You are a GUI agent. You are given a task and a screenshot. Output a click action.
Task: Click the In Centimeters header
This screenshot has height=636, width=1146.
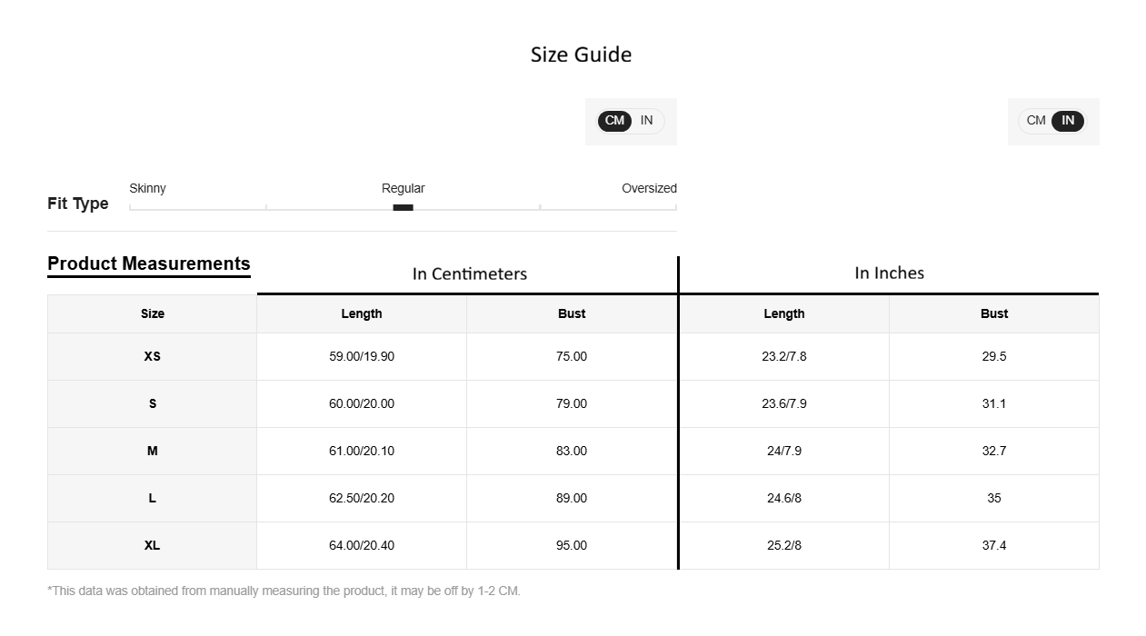tap(469, 273)
